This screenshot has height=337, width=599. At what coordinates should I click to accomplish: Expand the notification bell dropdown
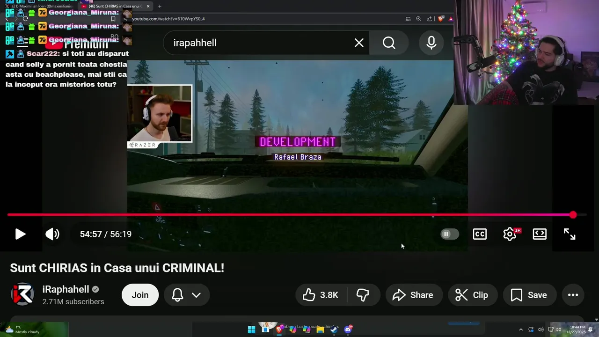pyautogui.click(x=186, y=295)
